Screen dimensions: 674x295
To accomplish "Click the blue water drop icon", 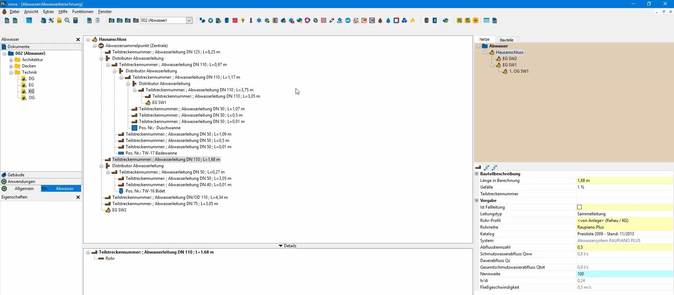I will point(388,21).
